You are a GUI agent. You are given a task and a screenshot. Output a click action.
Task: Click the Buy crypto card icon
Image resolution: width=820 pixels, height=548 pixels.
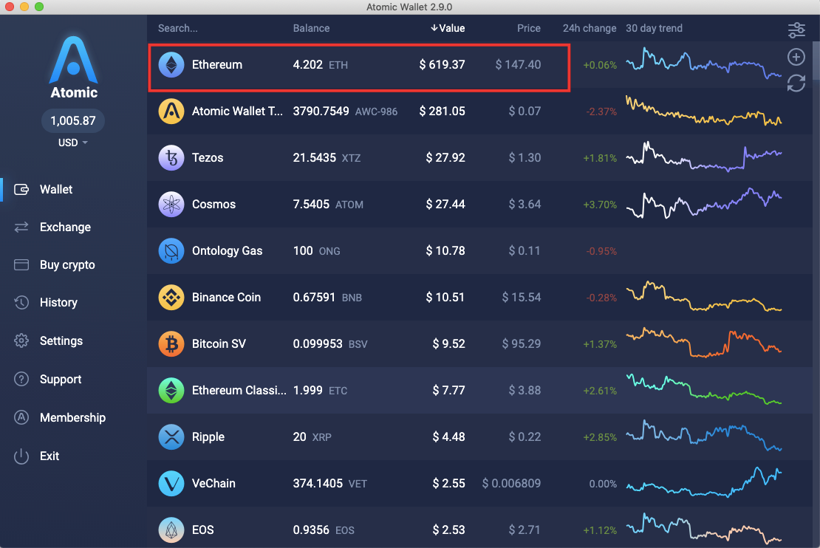coord(21,264)
